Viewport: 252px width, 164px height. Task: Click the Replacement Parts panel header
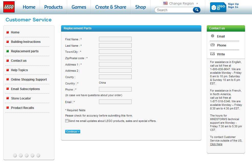coord(131,28)
